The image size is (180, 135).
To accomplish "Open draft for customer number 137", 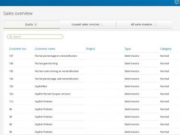I will (x=93, y=56).
